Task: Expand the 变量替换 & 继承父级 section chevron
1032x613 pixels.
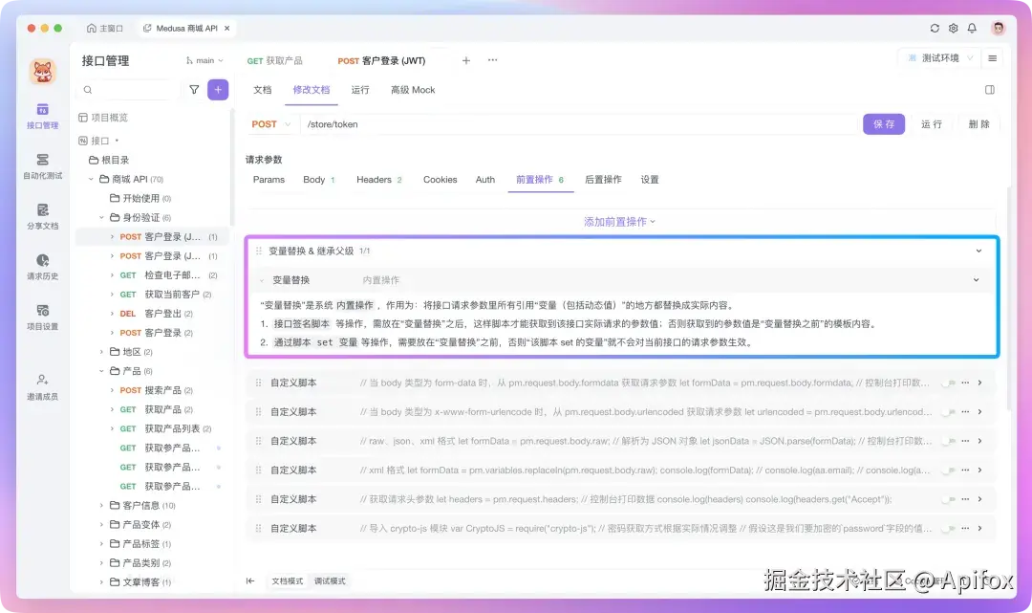Action: 977,250
